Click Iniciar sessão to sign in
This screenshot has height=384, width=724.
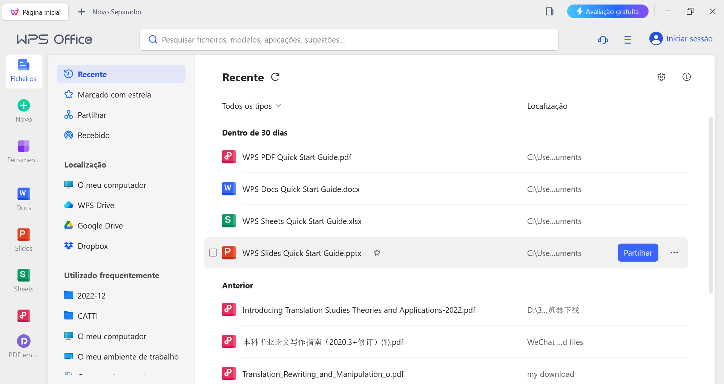click(x=689, y=39)
